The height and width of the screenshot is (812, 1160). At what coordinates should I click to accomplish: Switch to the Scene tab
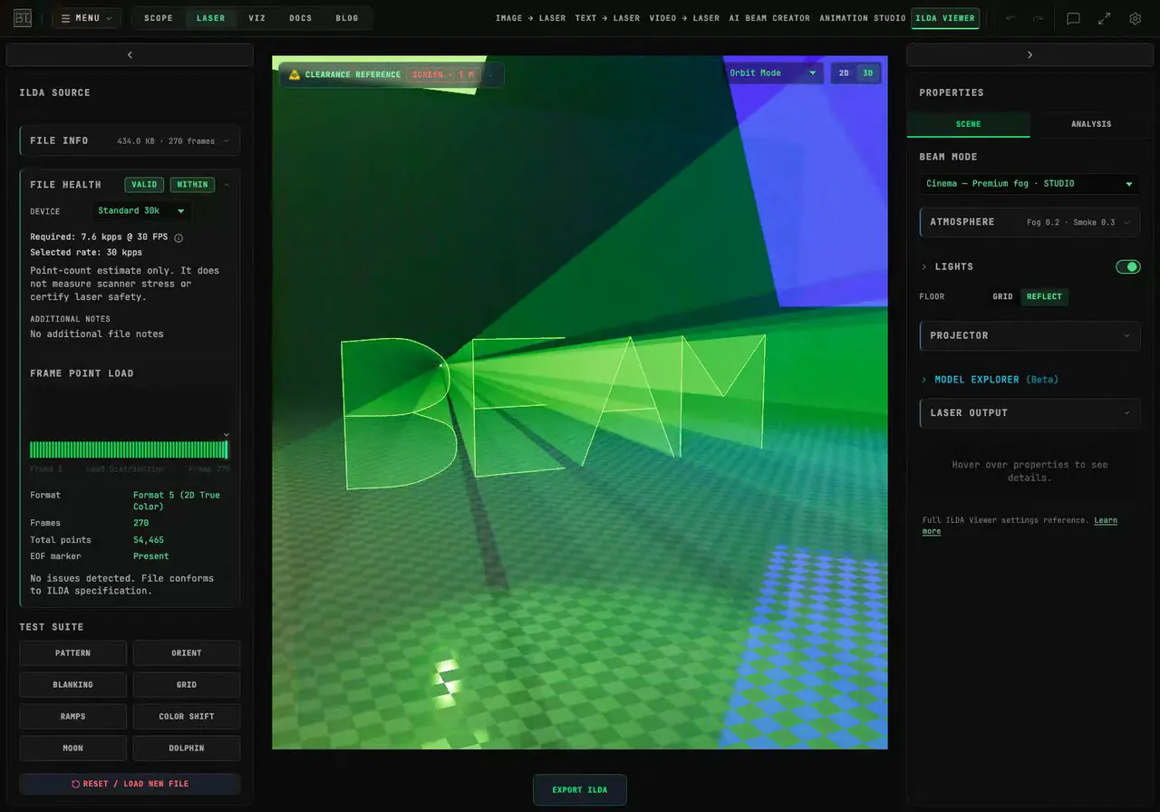coord(968,124)
